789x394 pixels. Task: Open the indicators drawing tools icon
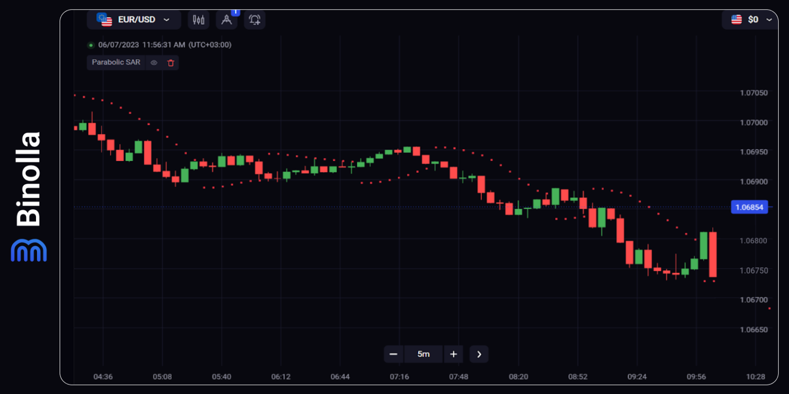tap(227, 20)
